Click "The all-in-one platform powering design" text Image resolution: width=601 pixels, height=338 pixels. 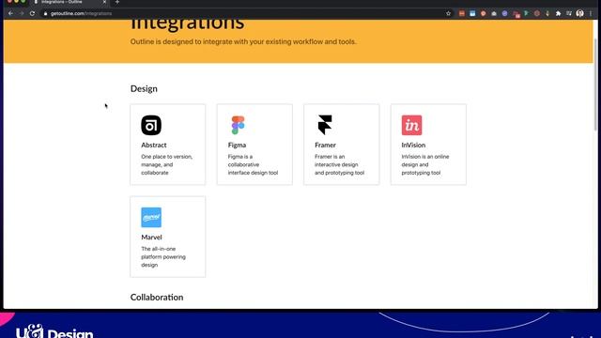click(x=163, y=256)
